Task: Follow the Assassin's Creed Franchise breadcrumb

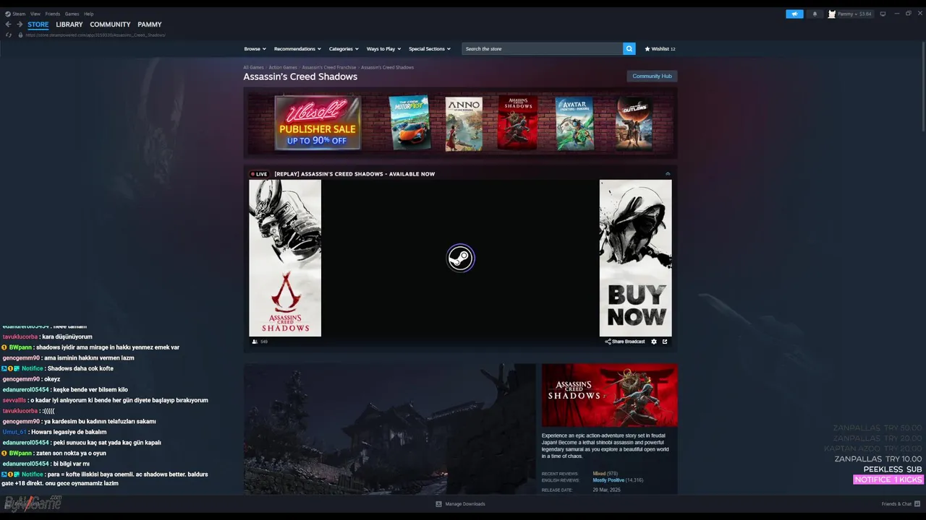Action: tap(329, 67)
